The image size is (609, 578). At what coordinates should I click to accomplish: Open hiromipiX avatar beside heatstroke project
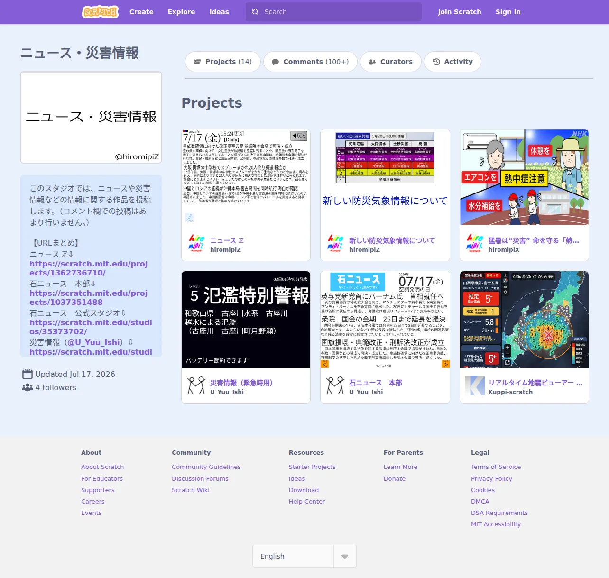click(474, 243)
